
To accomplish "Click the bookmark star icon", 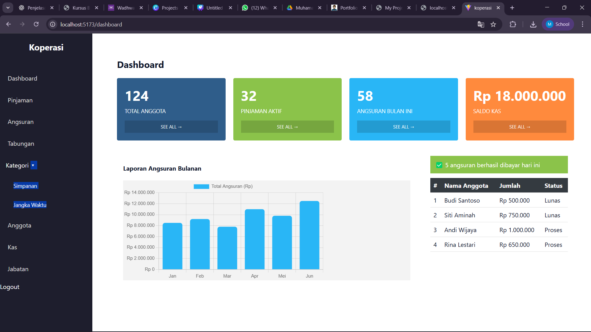I will [493, 24].
